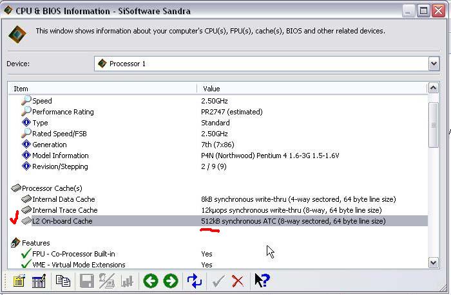Click the list scroll up arrow
Viewport: 451px width, 295px height.
(434, 88)
